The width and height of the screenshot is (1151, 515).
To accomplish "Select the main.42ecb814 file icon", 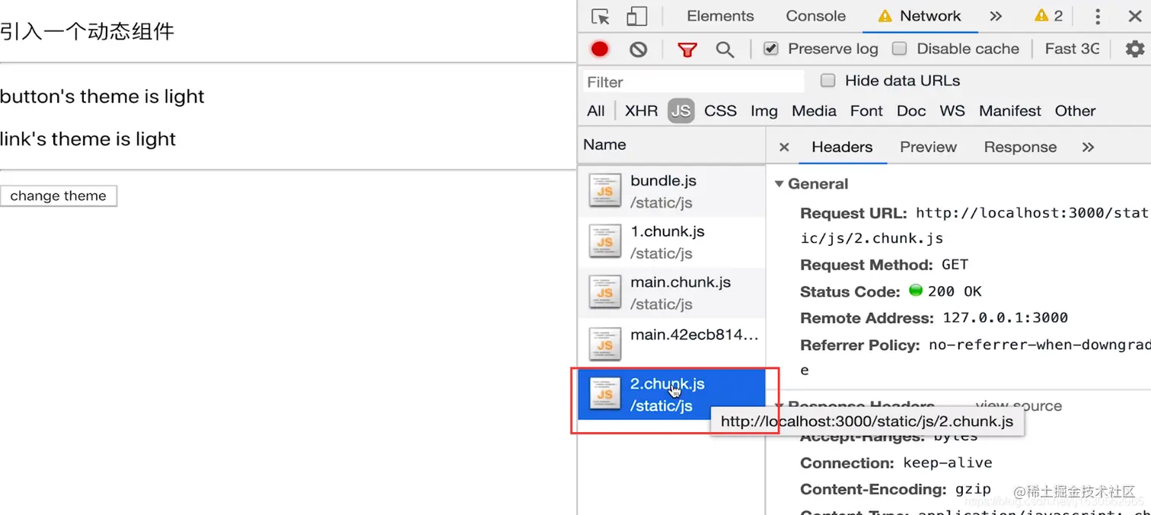I will [x=605, y=344].
